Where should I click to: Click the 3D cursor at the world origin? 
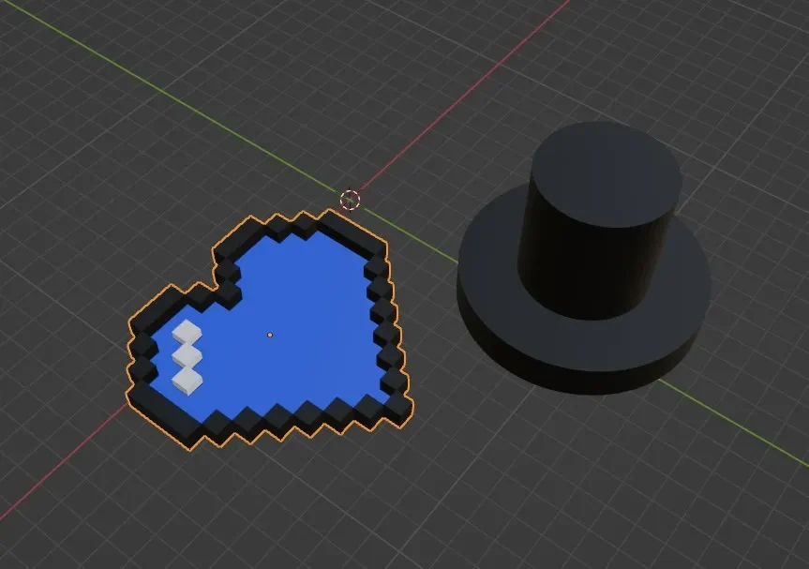click(x=350, y=200)
